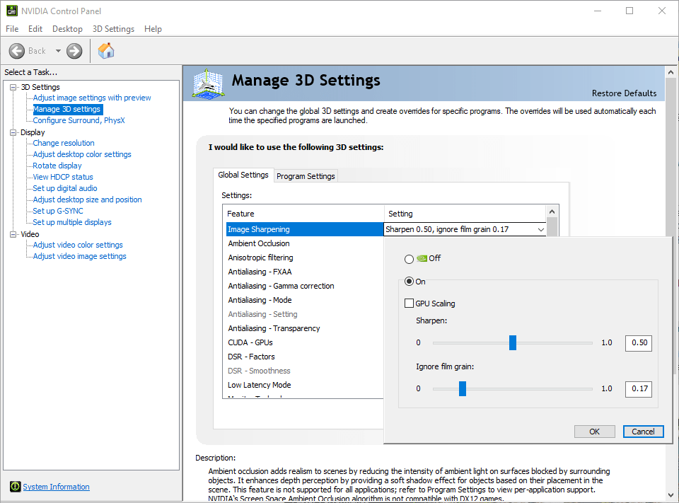The image size is (679, 503).
Task: Select the On radio button
Action: pyautogui.click(x=409, y=281)
